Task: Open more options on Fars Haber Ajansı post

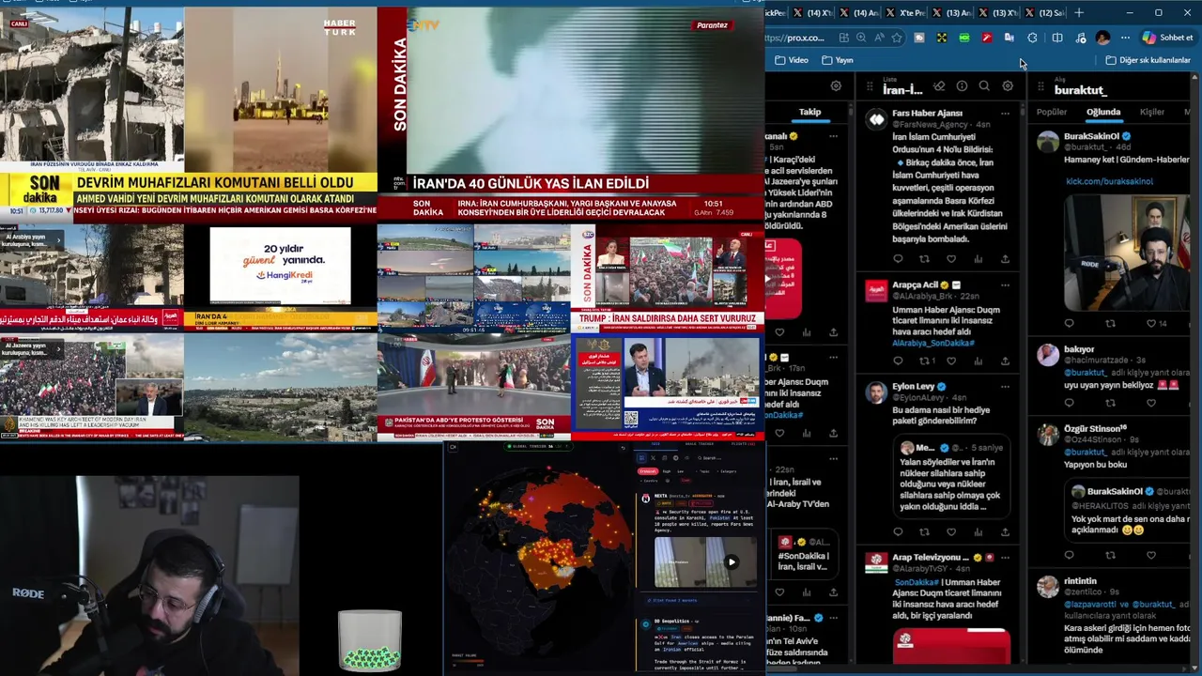Action: [x=1005, y=114]
